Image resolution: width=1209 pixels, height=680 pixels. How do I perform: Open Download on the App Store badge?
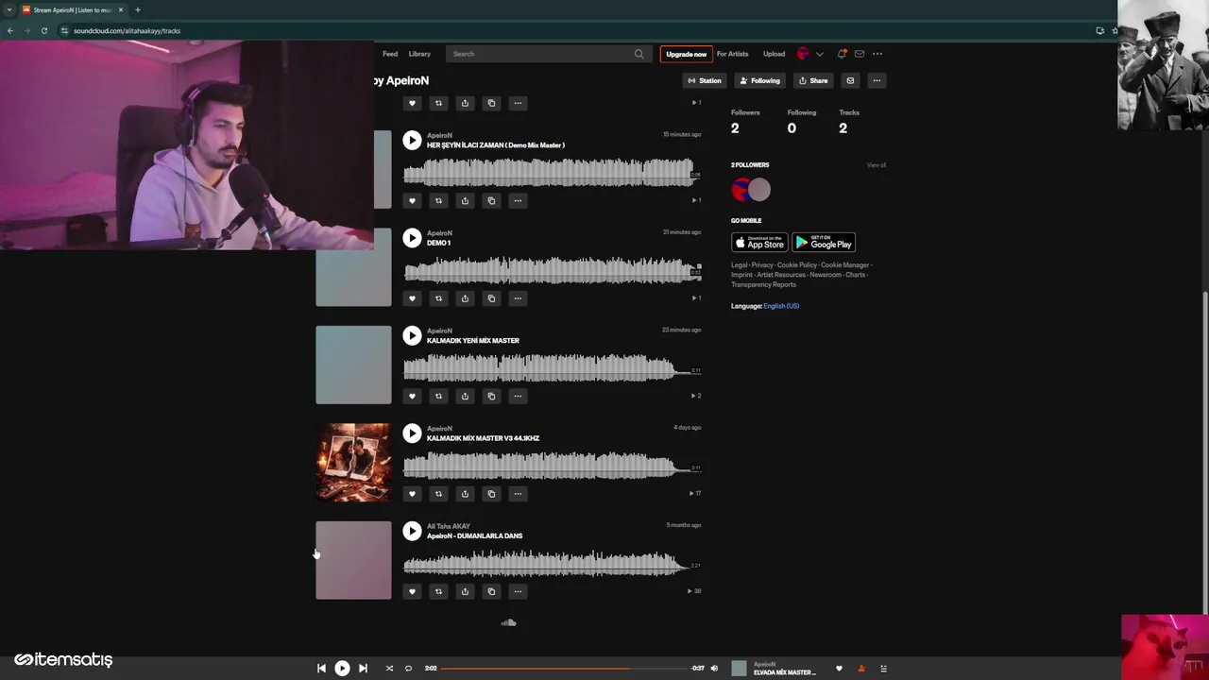coord(759,243)
